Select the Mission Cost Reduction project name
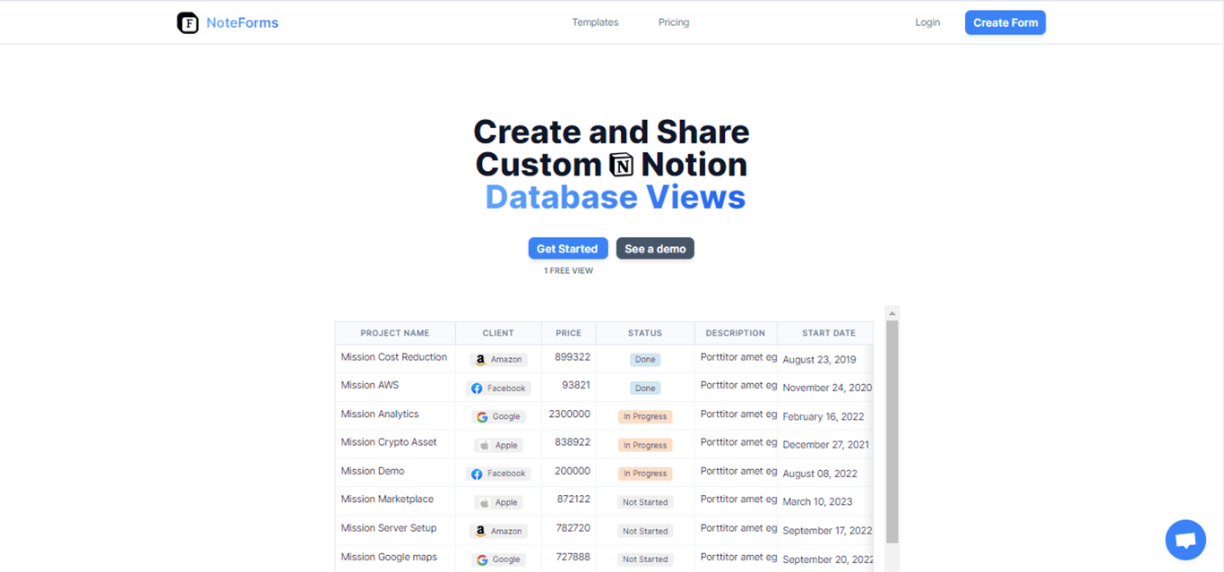This screenshot has width=1224, height=572. (x=393, y=357)
